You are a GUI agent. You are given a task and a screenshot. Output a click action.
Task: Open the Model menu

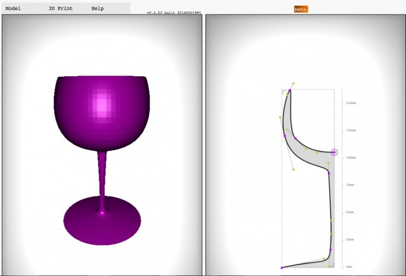pyautogui.click(x=13, y=9)
